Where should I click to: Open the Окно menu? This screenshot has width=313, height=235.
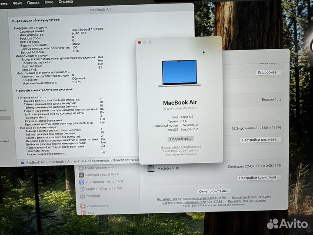click(49, 2)
